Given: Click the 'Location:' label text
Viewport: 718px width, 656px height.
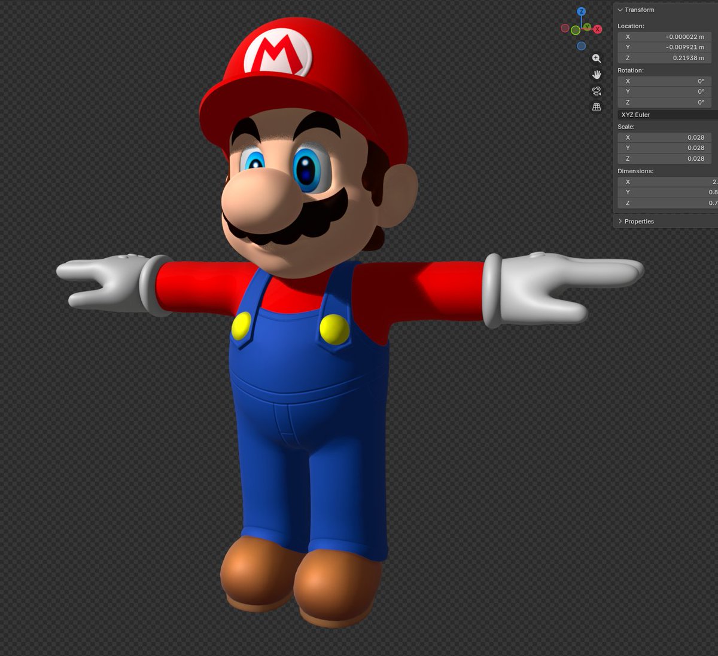Looking at the screenshot, I should tap(631, 26).
